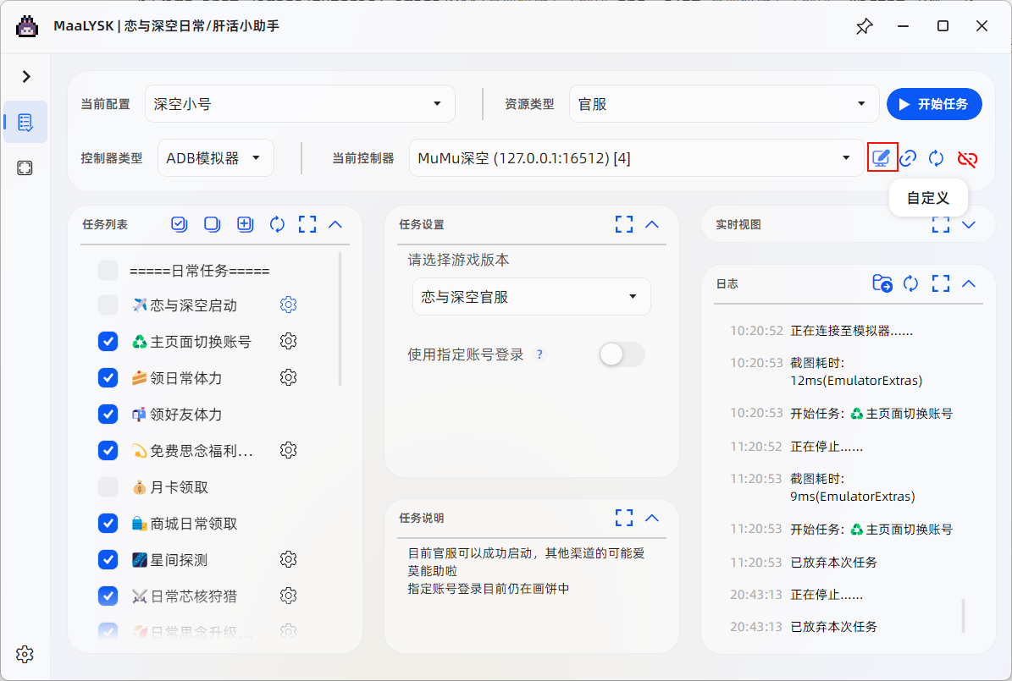Image resolution: width=1012 pixels, height=681 pixels.
Task: Open the screenshot tool sidebar page
Action: tap(25, 168)
